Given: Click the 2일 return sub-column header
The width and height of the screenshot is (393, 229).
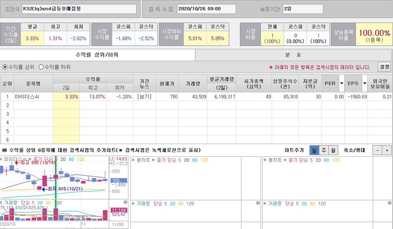Looking at the screenshot, I should [x=66, y=88].
